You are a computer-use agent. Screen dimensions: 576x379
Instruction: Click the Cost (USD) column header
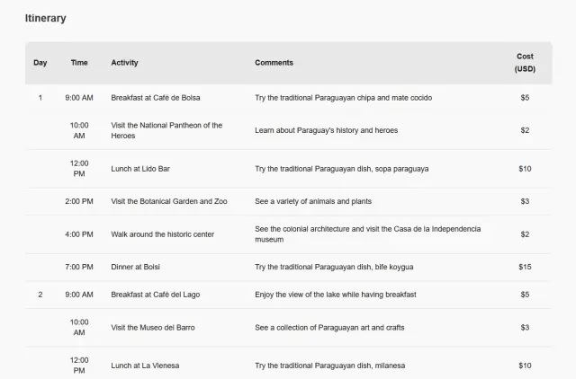525,63
